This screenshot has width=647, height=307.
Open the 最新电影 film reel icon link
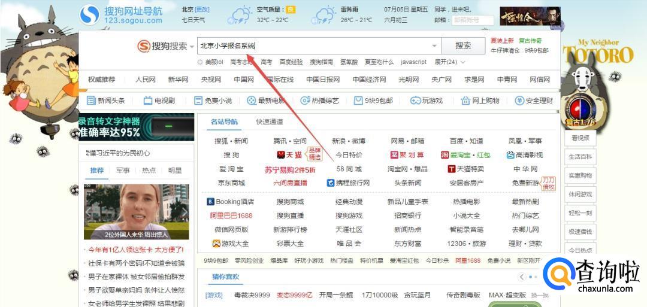click(x=251, y=101)
